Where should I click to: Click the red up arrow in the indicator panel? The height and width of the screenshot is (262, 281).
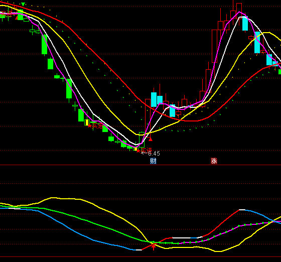(x=154, y=247)
